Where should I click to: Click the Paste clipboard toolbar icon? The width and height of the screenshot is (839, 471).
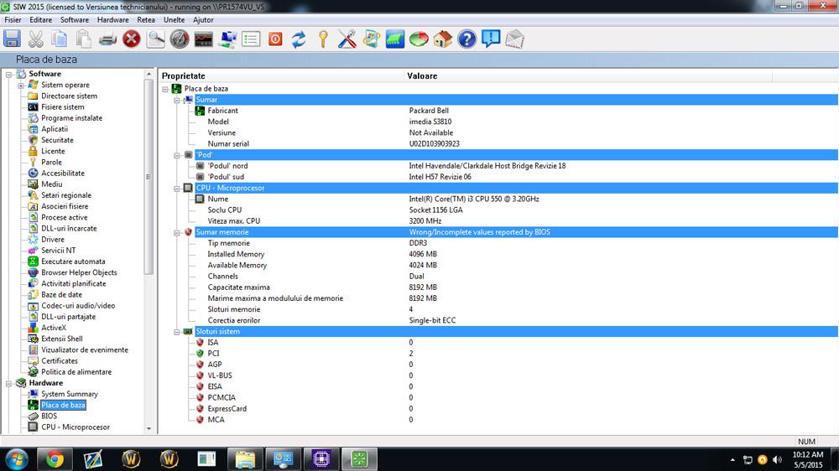pos(83,39)
